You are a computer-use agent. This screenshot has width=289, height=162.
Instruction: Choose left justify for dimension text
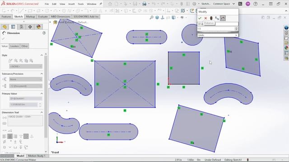click(x=5, y=136)
